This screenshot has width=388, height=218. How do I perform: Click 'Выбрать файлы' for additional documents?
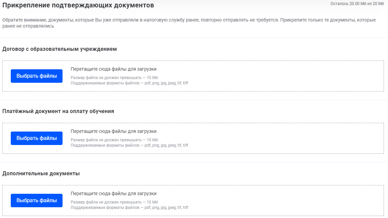coord(37,201)
